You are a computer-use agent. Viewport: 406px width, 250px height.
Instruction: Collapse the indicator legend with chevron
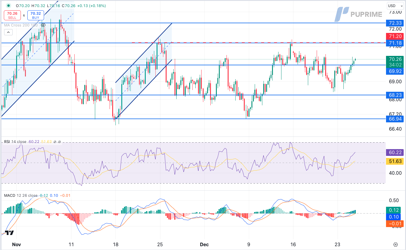pos(8,32)
